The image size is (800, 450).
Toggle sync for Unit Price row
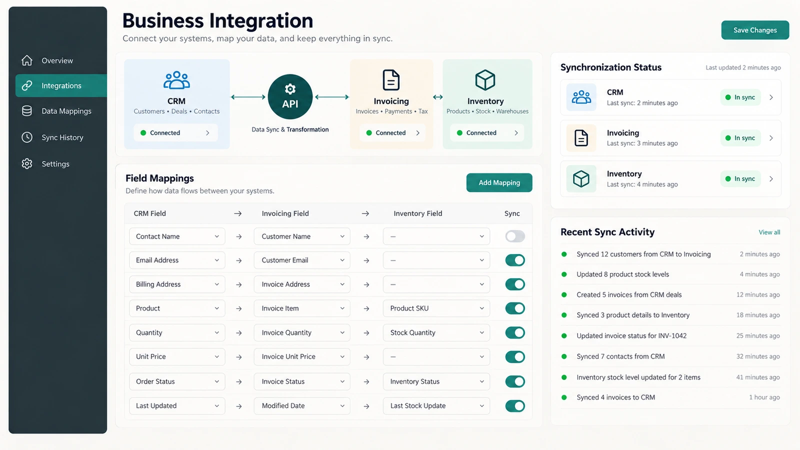tap(515, 356)
